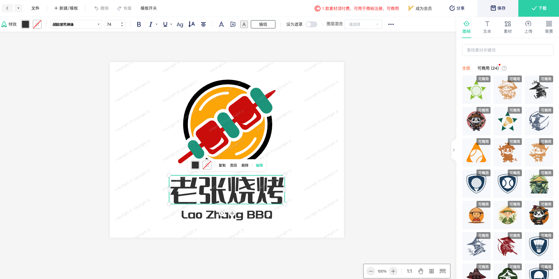
Task: Click the text box frame icon
Action: pyautogui.click(x=233, y=24)
